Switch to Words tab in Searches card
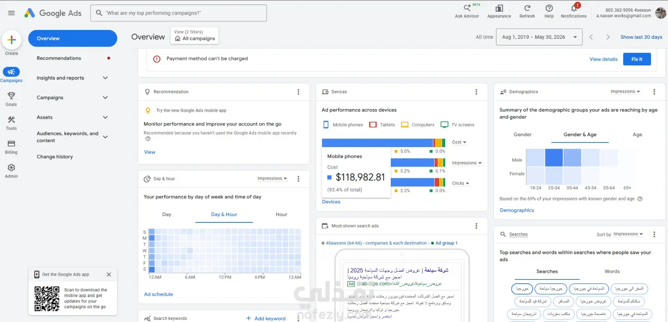The height and width of the screenshot is (322, 668). [612, 272]
